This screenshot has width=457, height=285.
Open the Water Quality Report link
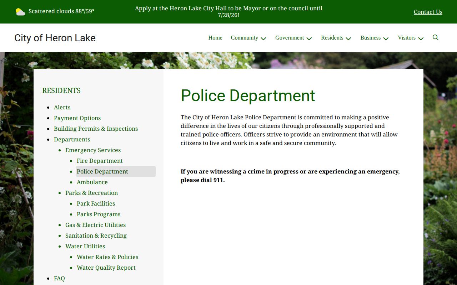click(106, 268)
